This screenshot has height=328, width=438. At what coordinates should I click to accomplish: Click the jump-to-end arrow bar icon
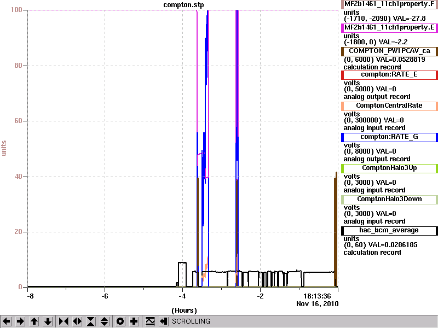pos(164,321)
